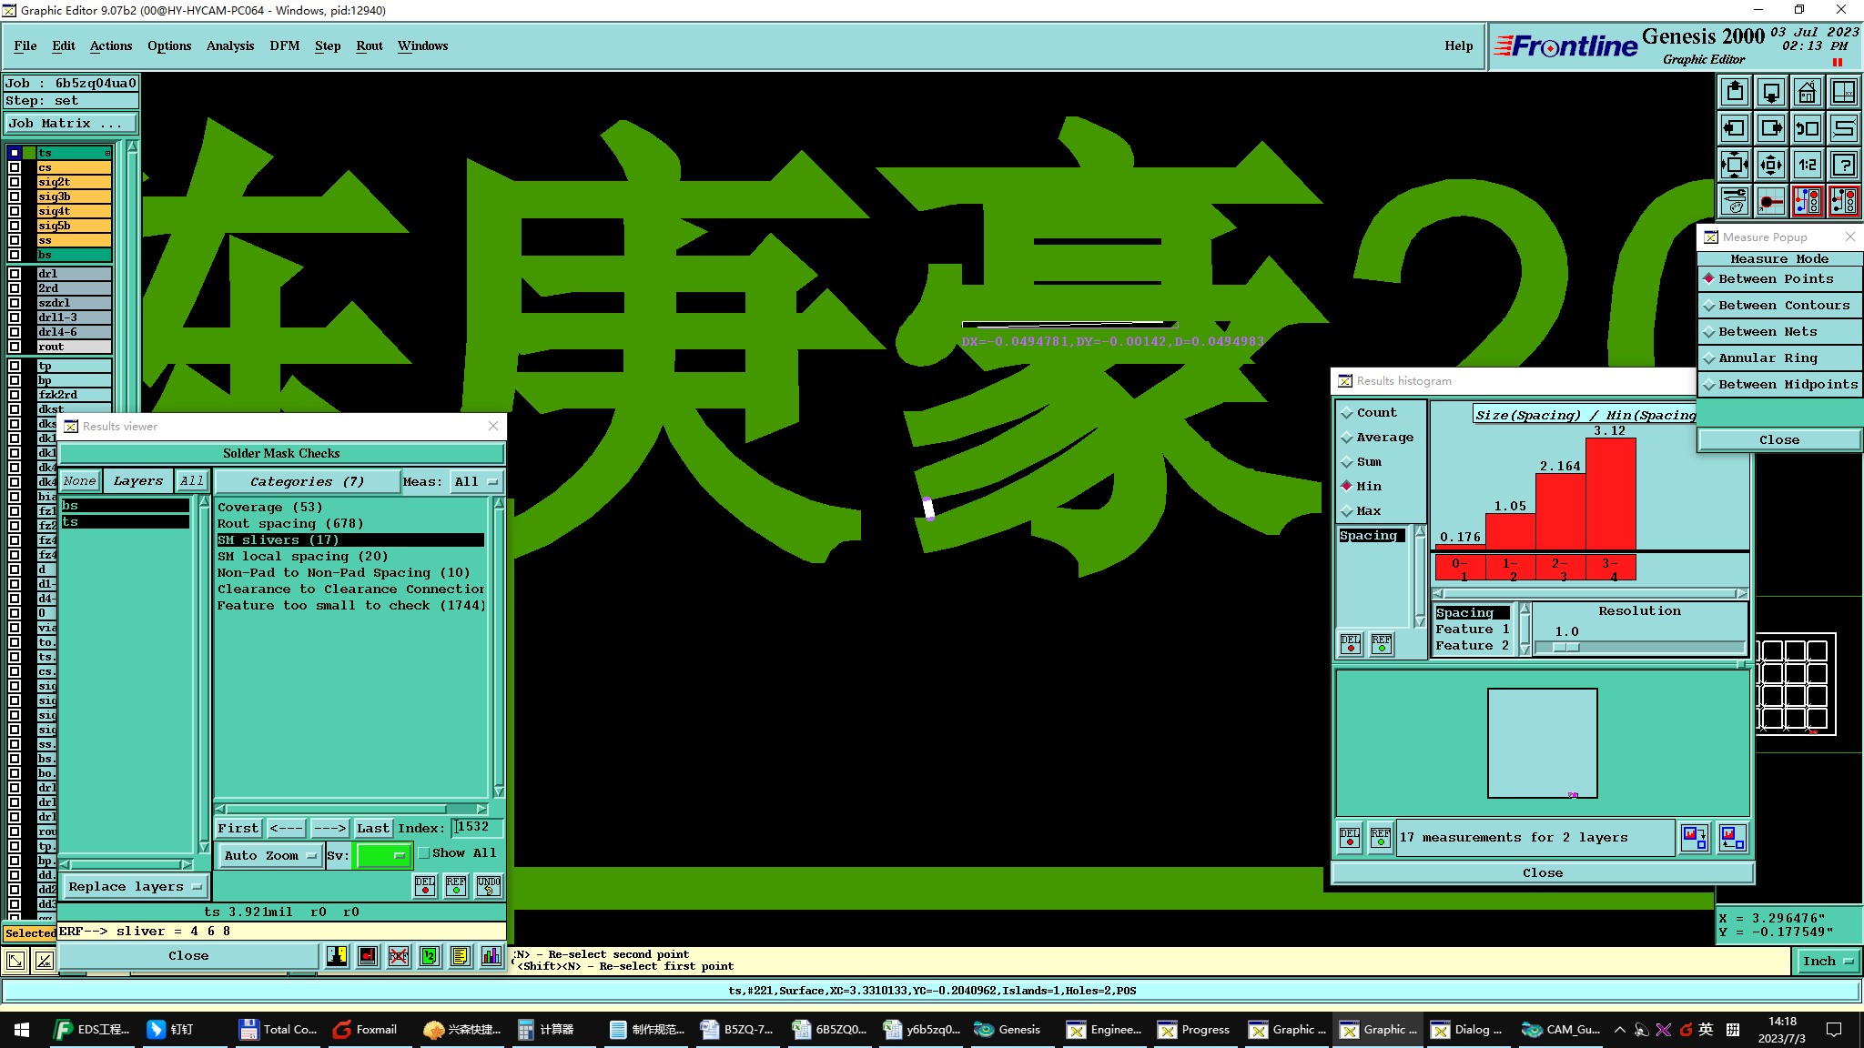Open the Analysis menu
Viewport: 1864px width, 1048px height.
229,45
